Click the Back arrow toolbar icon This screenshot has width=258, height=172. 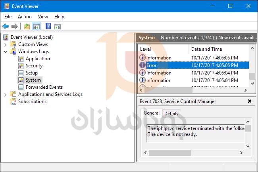6,27
